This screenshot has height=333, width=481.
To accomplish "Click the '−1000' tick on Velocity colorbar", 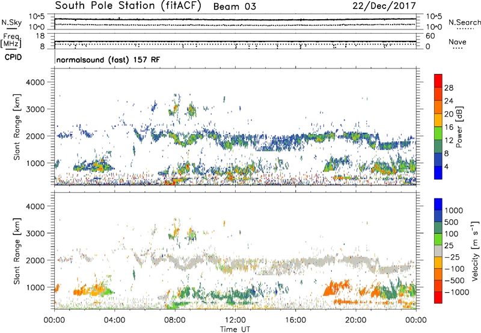I will 457,292.
